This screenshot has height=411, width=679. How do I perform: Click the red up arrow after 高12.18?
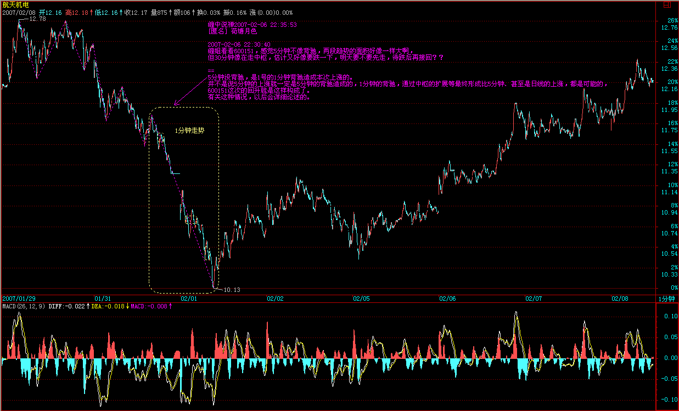point(91,12)
